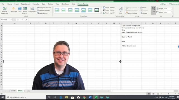This screenshot has height=100, width=179.
Task: Open the Align dropdown
Action: pyautogui.click(x=144, y=7)
